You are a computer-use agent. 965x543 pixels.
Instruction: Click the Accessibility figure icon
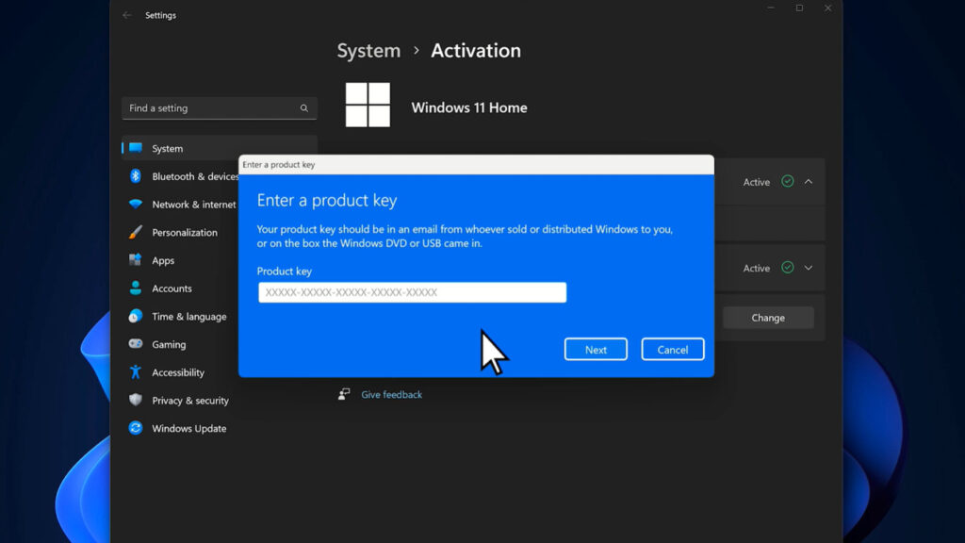coord(136,371)
